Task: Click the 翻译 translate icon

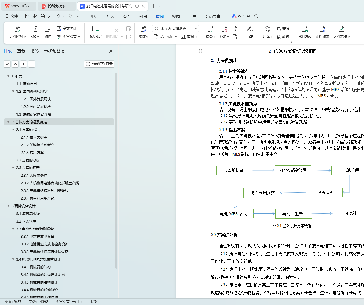Action: pyautogui.click(x=267, y=29)
